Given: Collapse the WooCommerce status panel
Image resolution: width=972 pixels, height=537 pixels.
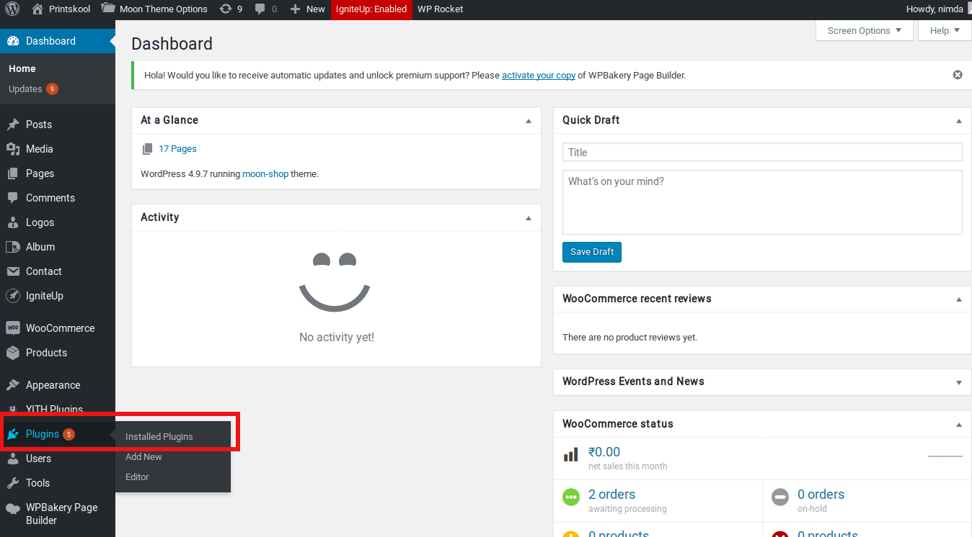Looking at the screenshot, I should coord(959,425).
